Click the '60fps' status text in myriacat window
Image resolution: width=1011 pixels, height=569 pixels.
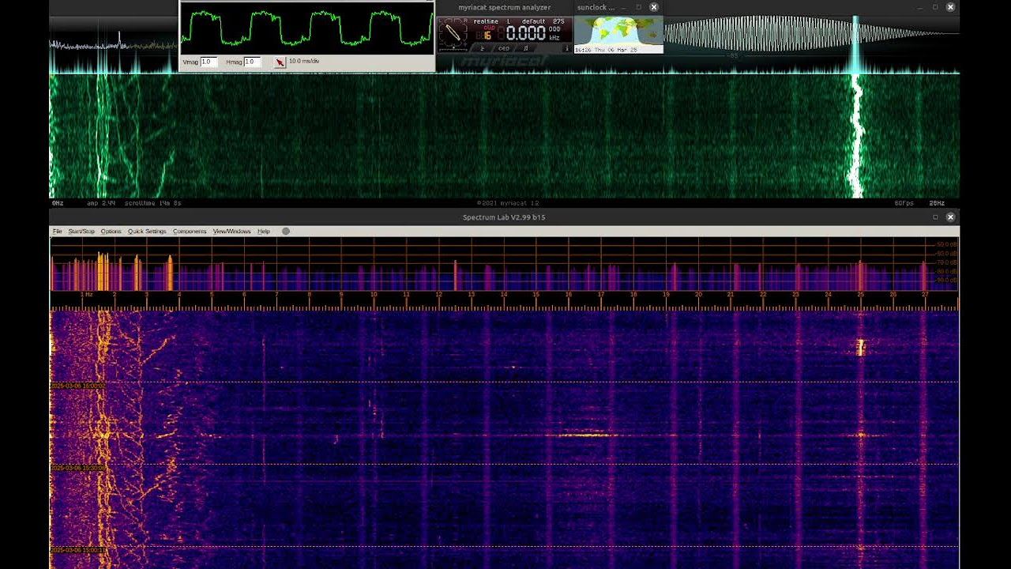[904, 203]
